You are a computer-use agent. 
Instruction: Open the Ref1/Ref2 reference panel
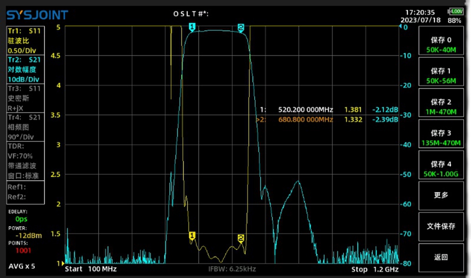(x=25, y=192)
